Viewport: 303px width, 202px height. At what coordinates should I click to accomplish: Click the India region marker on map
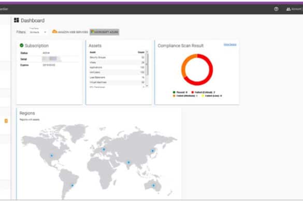(128, 162)
